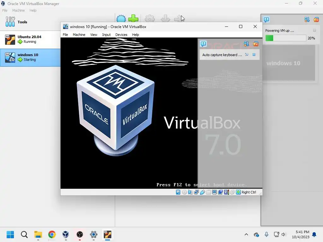Screen dimensions: 323x242
Task: Open Devices menu in VM window
Action: [121, 35]
